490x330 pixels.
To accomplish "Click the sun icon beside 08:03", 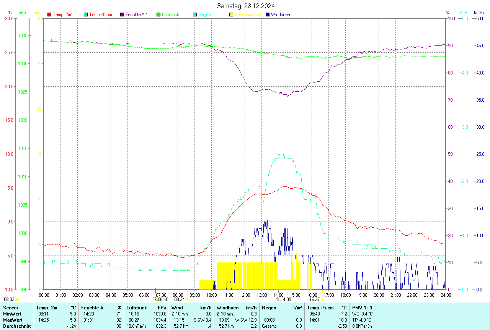I will (17, 300).
